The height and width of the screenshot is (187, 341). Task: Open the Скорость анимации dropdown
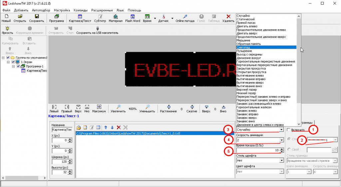pos(282,140)
